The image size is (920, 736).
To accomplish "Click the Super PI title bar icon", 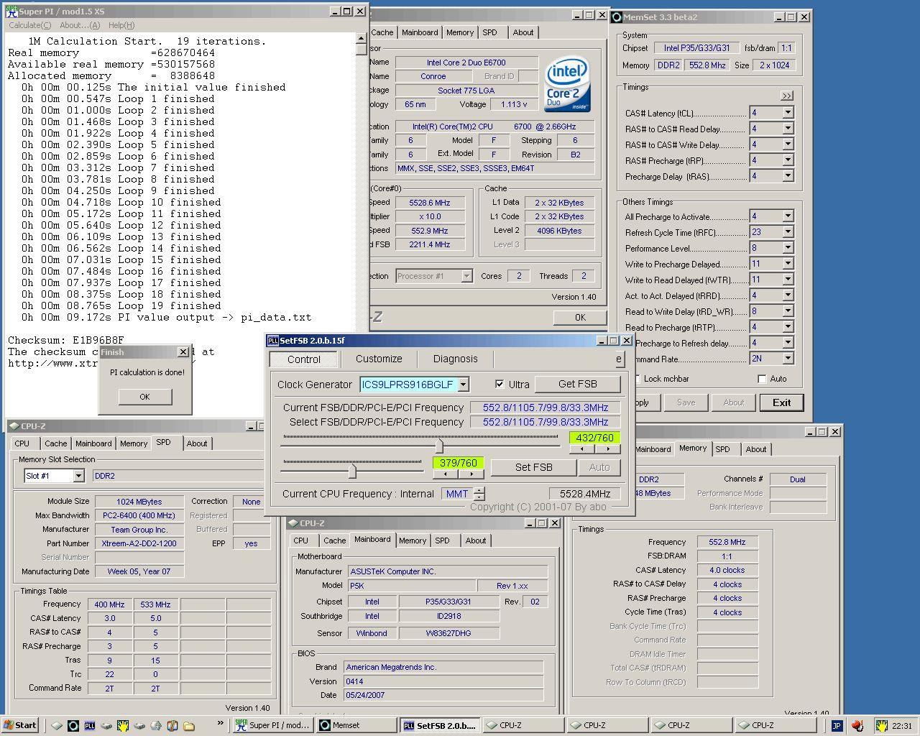I will 11,11.
